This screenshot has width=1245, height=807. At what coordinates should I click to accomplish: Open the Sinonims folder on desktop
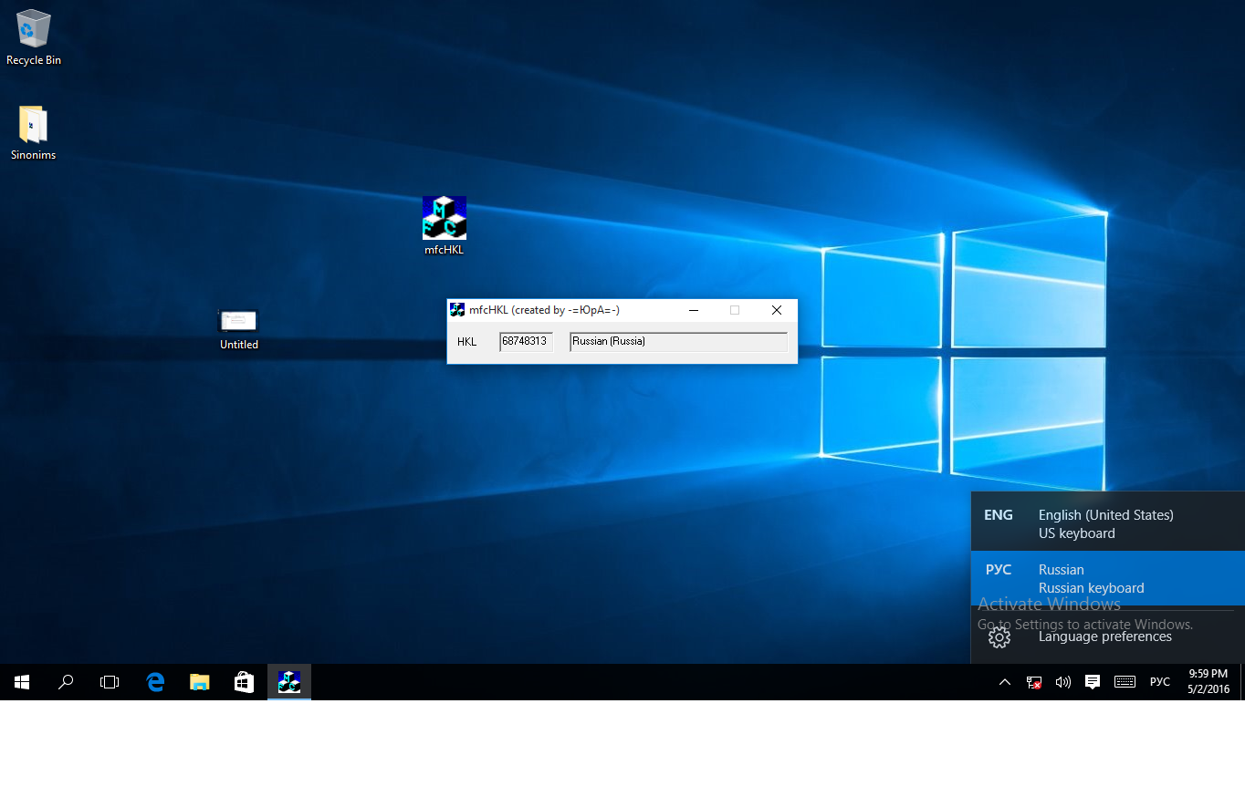coord(33,125)
